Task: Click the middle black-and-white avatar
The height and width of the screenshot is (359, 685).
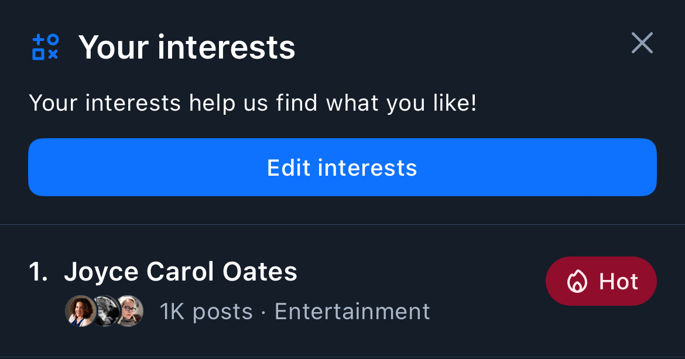Action: (105, 311)
